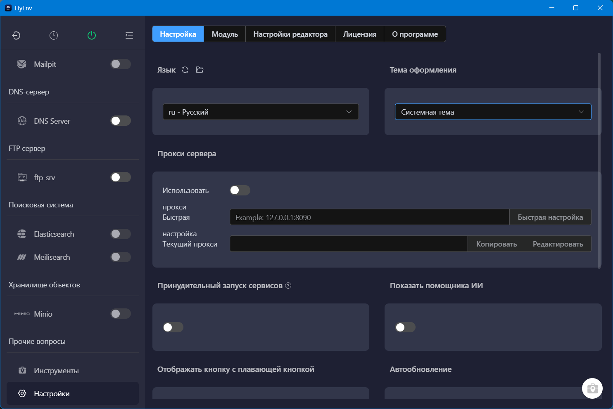Click the exit arrow icon at sidebar top
The height and width of the screenshot is (409, 613).
pyautogui.click(x=16, y=35)
